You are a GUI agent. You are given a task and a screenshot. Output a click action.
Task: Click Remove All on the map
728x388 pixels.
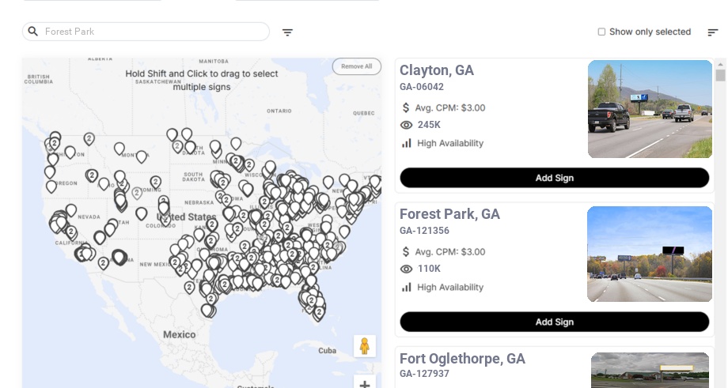(356, 66)
